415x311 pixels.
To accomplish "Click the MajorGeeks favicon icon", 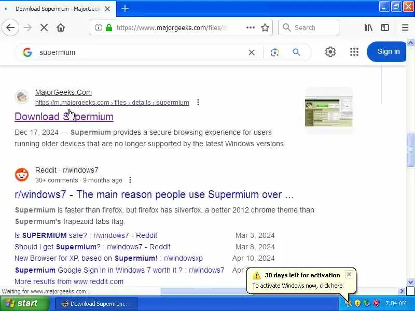I will (x=22, y=97).
